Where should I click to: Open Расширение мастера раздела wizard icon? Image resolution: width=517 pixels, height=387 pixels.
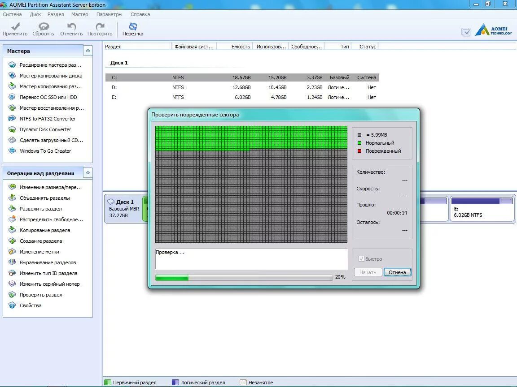pos(12,65)
